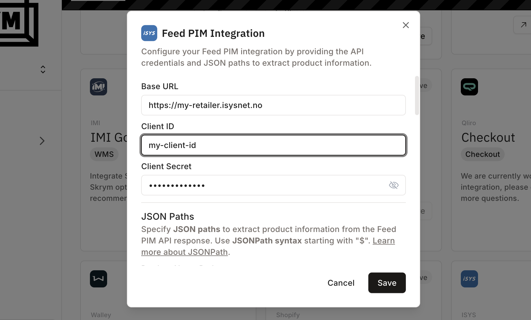Close the Feed PIM Integration dialog
Viewport: 531px width, 320px height.
pyautogui.click(x=406, y=25)
